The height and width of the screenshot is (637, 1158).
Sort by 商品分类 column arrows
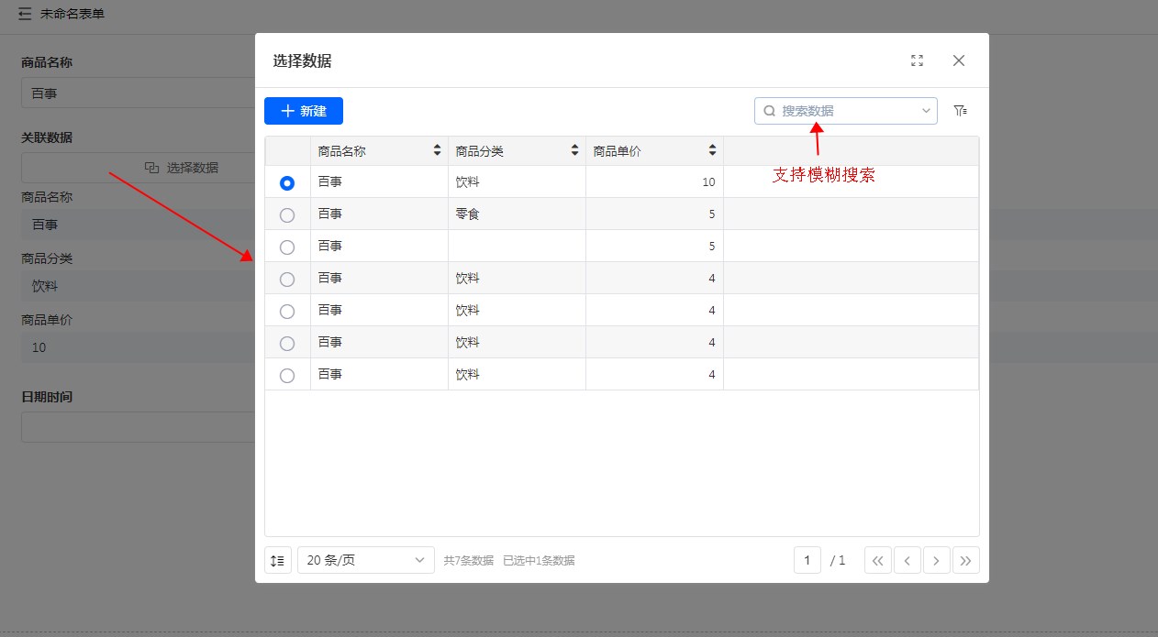tap(575, 151)
